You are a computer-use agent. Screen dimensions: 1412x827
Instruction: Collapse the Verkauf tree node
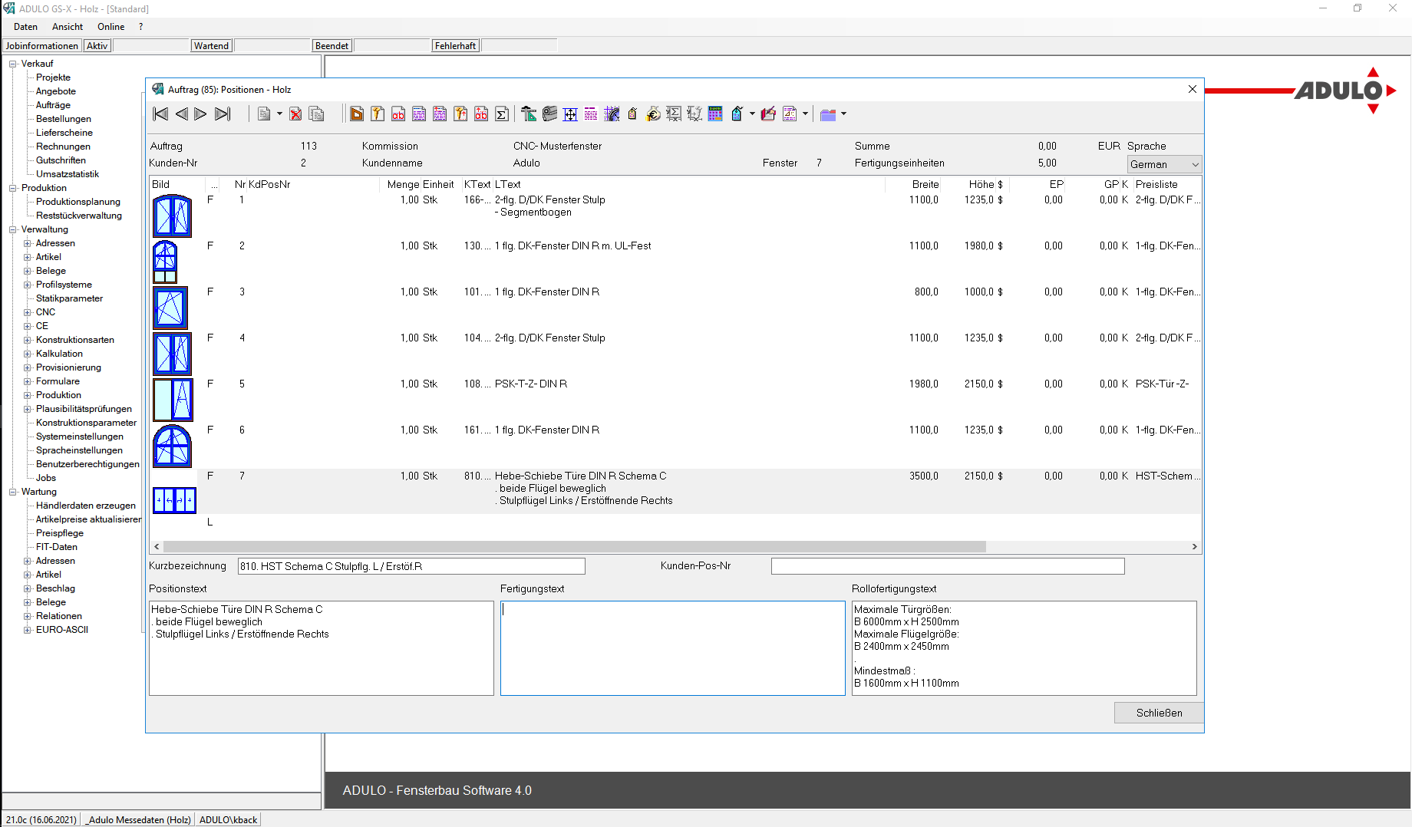(13, 64)
